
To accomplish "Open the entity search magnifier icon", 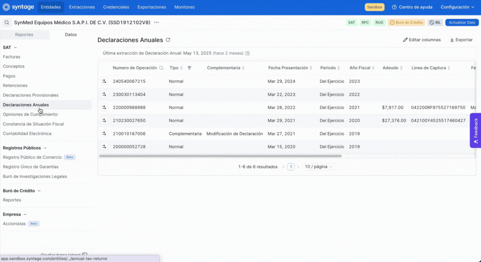I will point(7,23).
